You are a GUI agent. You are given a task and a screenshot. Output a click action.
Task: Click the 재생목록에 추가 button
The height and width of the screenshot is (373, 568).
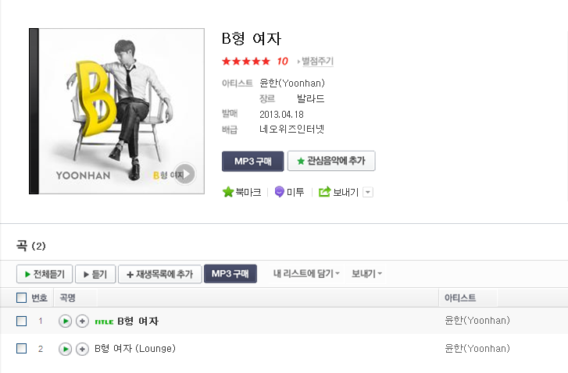(x=159, y=274)
